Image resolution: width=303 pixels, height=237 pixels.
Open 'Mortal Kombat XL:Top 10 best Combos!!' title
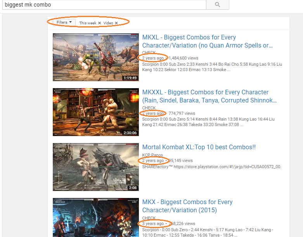199,147
